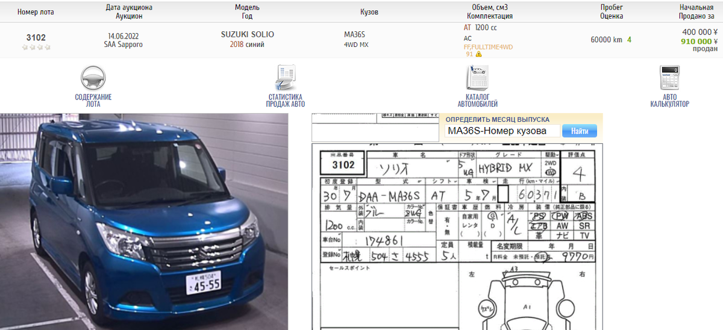The image size is (723, 330).
Task: Click the КАТАЛОГ АВТОМОБИЛЕЙ link text
Action: tap(477, 101)
